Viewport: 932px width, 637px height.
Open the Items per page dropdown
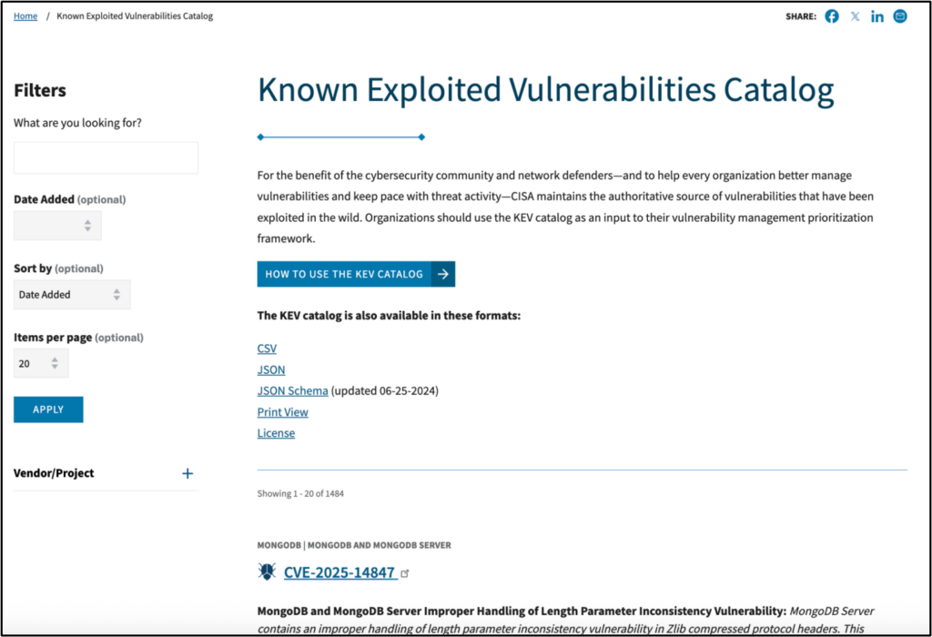[41, 364]
